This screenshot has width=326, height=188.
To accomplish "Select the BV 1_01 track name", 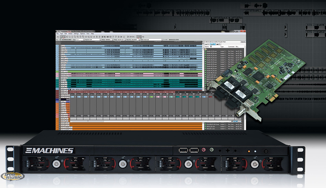I will pyautogui.click(x=63, y=104).
